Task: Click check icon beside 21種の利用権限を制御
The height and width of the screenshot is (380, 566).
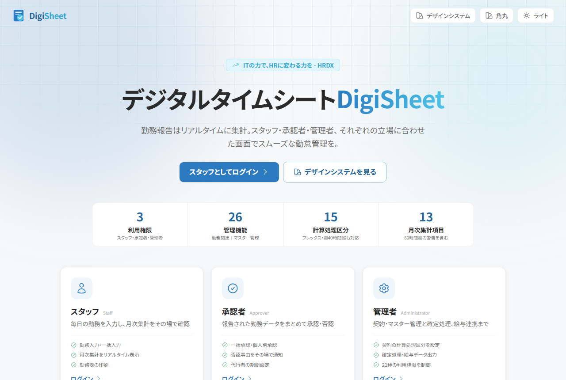Action: 376,365
